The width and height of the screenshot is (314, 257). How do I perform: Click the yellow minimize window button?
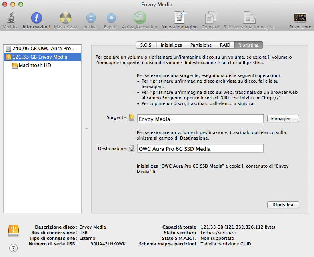(13, 4)
